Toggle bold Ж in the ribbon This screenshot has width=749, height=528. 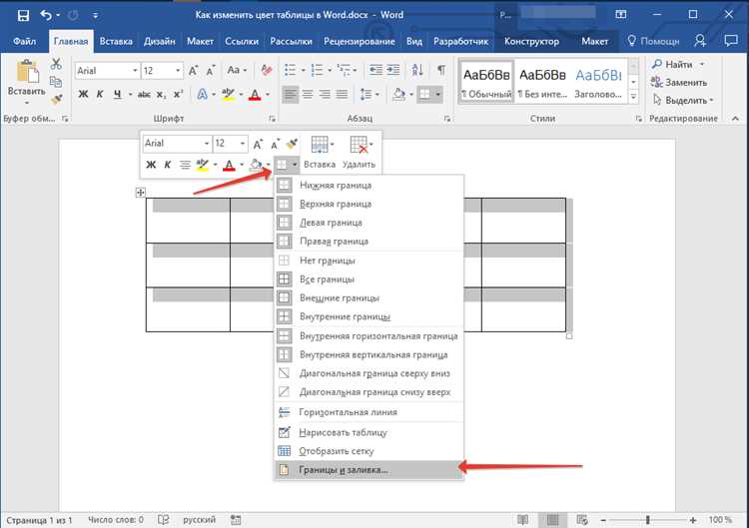click(83, 95)
